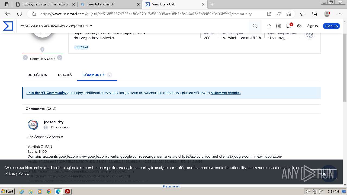Open the Windows Start menu
Screen dimensions: 347x195
7,191
